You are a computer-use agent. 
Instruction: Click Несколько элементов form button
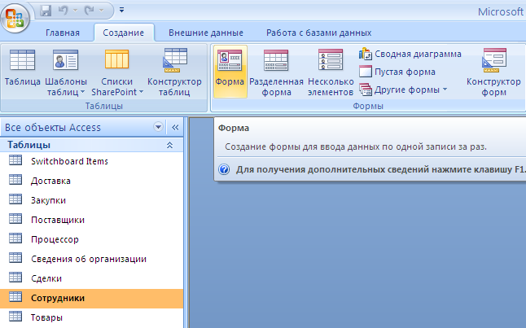tap(331, 72)
